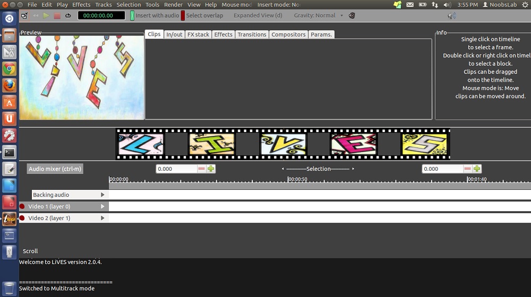Expand the Video 2 (layer 1) track
This screenshot has width=531, height=297.
tap(102, 218)
